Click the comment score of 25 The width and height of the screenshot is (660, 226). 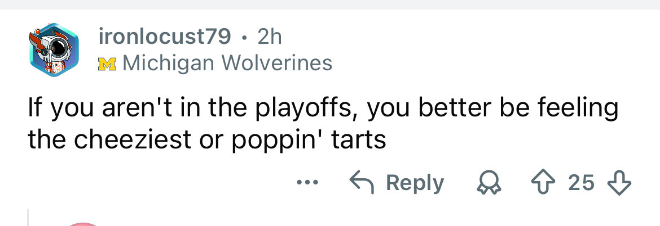582,183
